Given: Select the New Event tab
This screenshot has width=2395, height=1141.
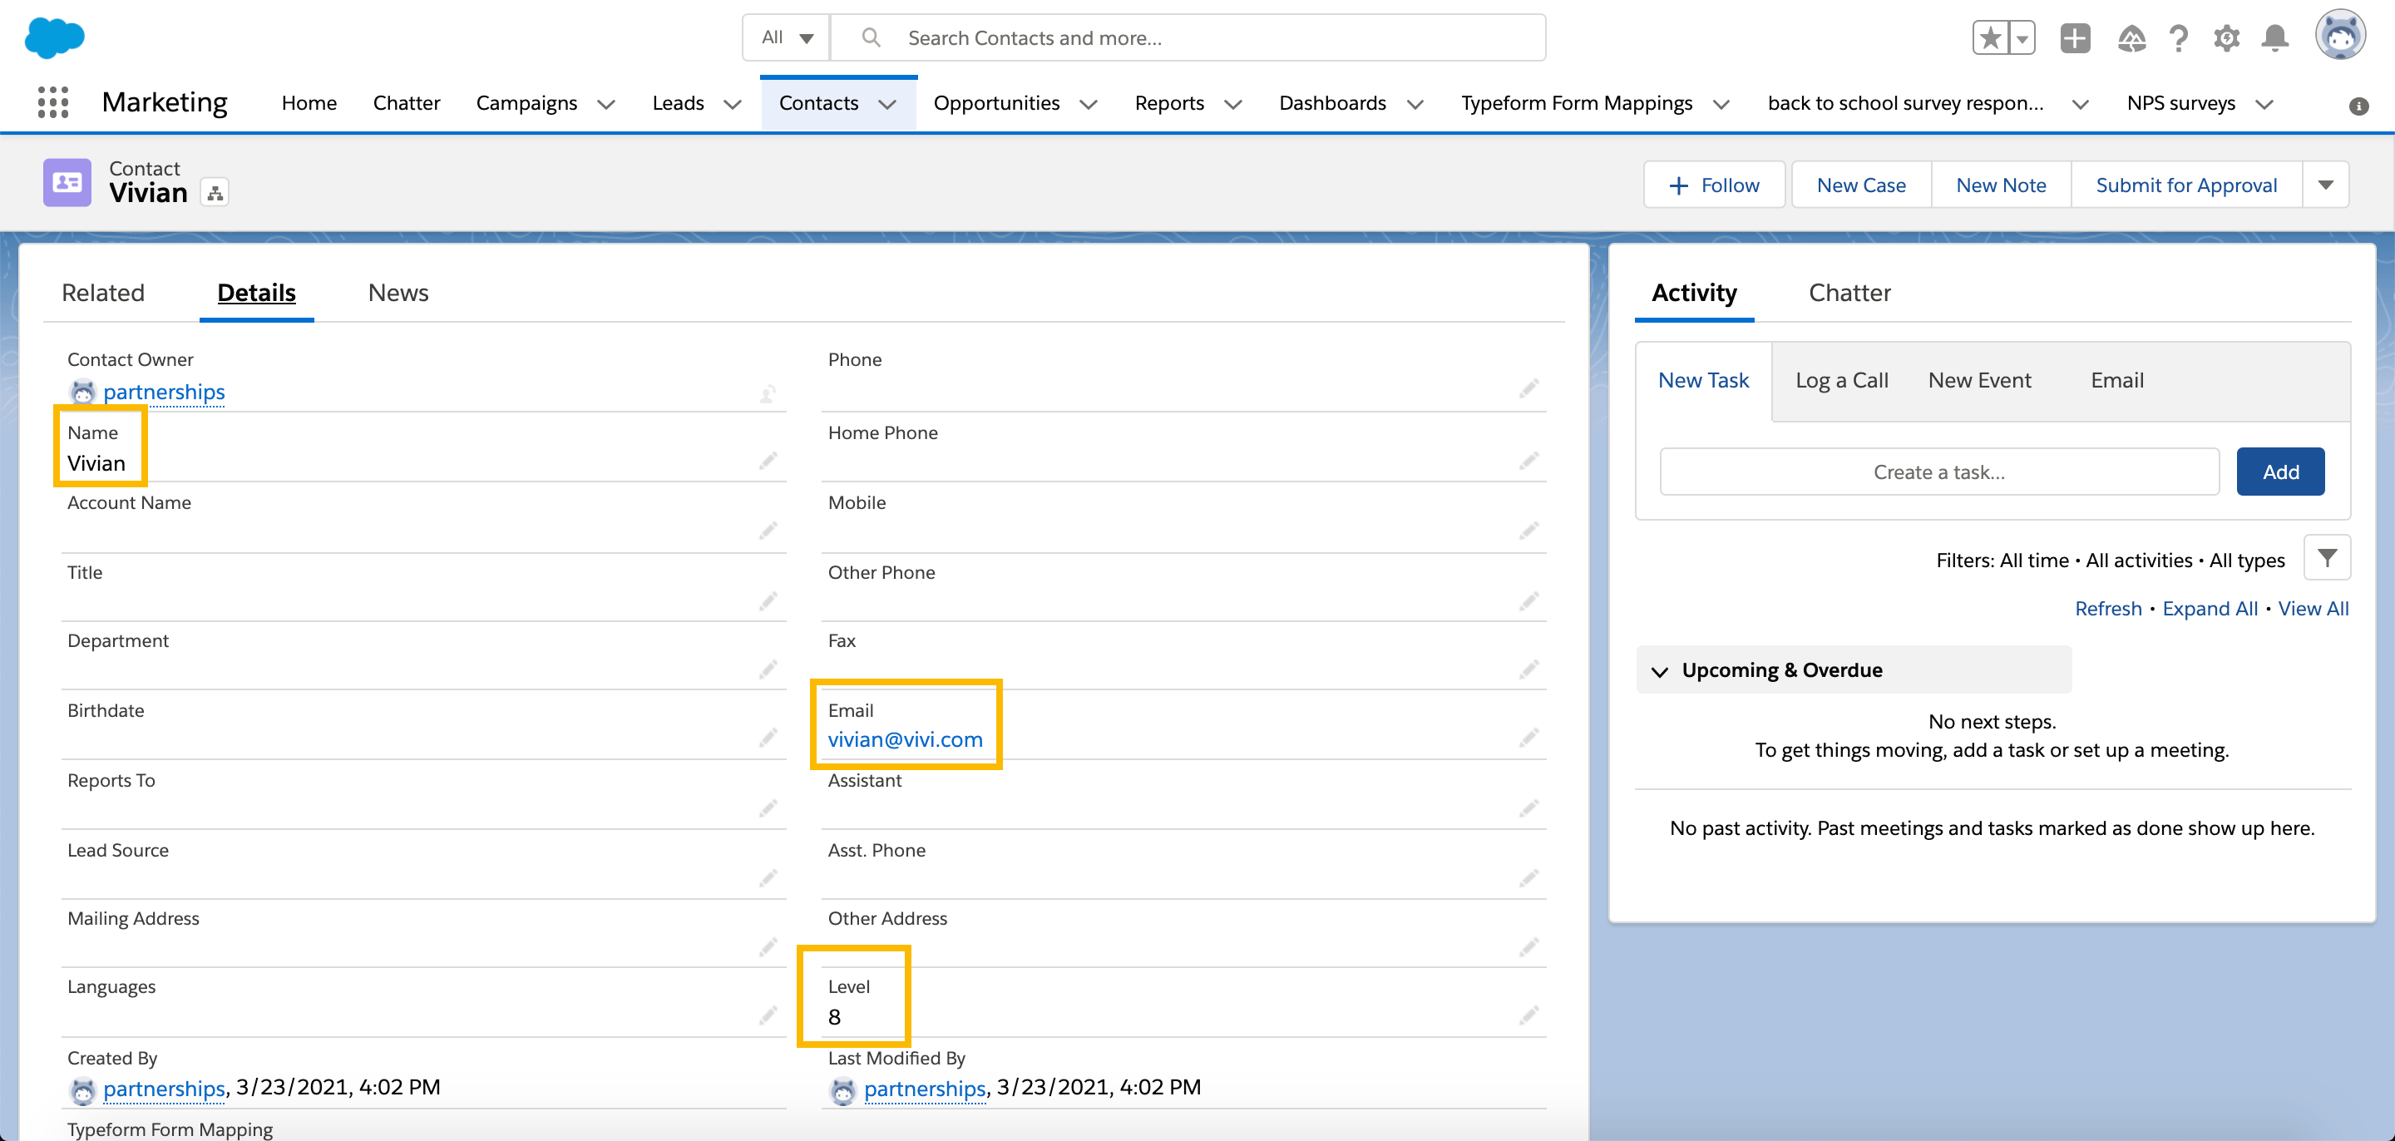Looking at the screenshot, I should pos(1979,380).
